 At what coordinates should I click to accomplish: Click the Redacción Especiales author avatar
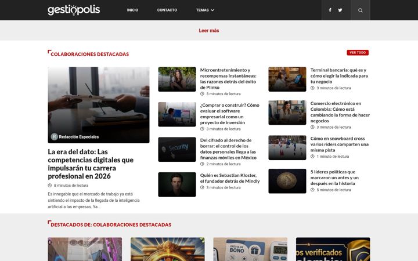click(x=54, y=137)
